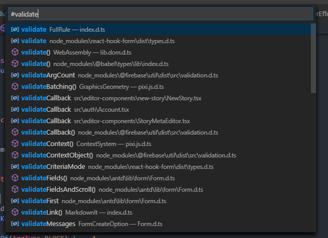Open validate() in @babel types index.d.ts

click(x=158, y=64)
